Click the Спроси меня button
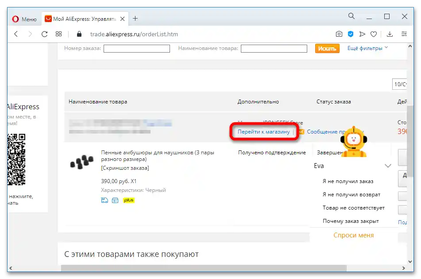The image size is (421, 279). click(353, 235)
